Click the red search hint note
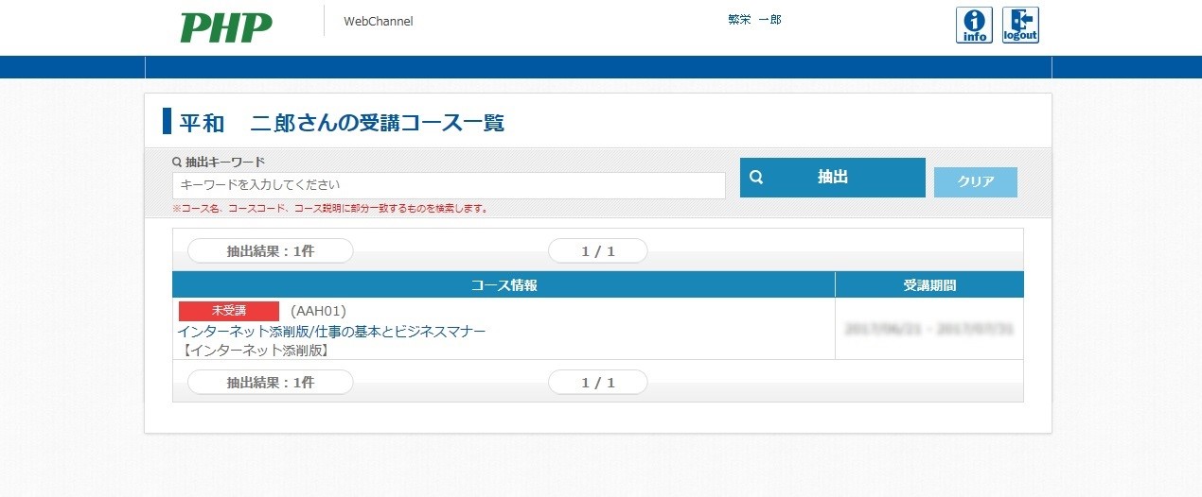1202x497 pixels. (x=330, y=209)
